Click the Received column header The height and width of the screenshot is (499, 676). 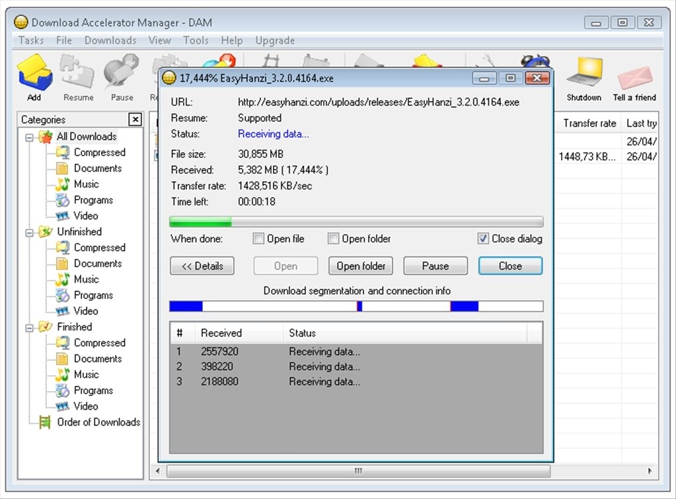[239, 333]
